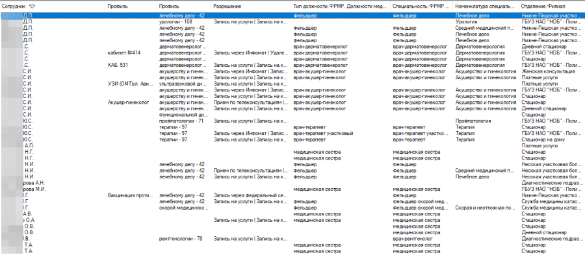Click the Номенклатура специальностей column header
Viewport: 585px width, 255px height.
486,6
